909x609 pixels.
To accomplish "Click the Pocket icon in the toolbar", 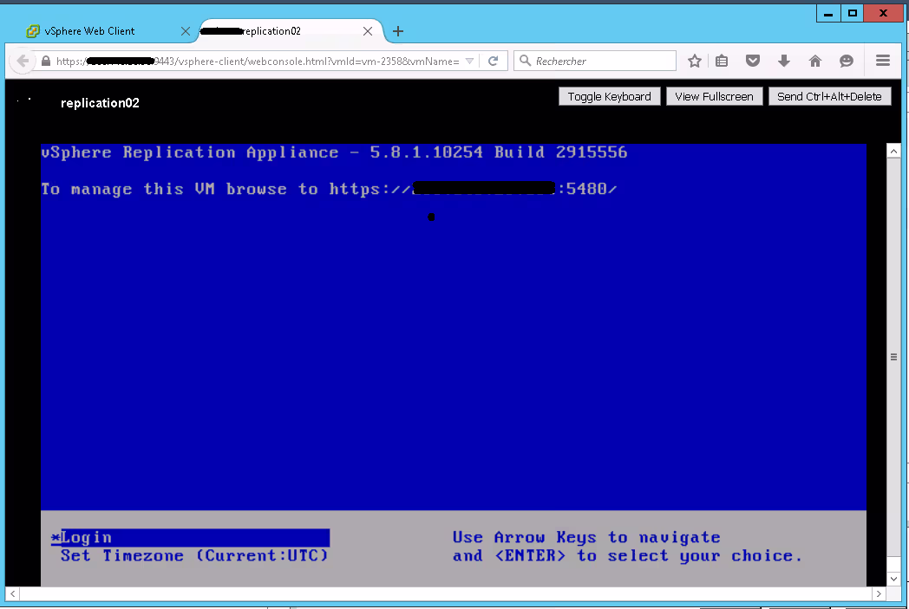I will click(x=753, y=61).
